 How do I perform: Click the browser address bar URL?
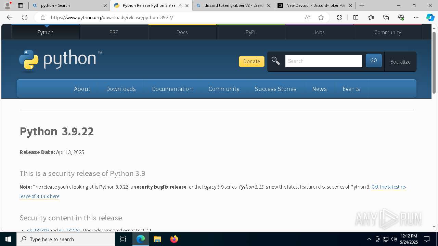[112, 17]
